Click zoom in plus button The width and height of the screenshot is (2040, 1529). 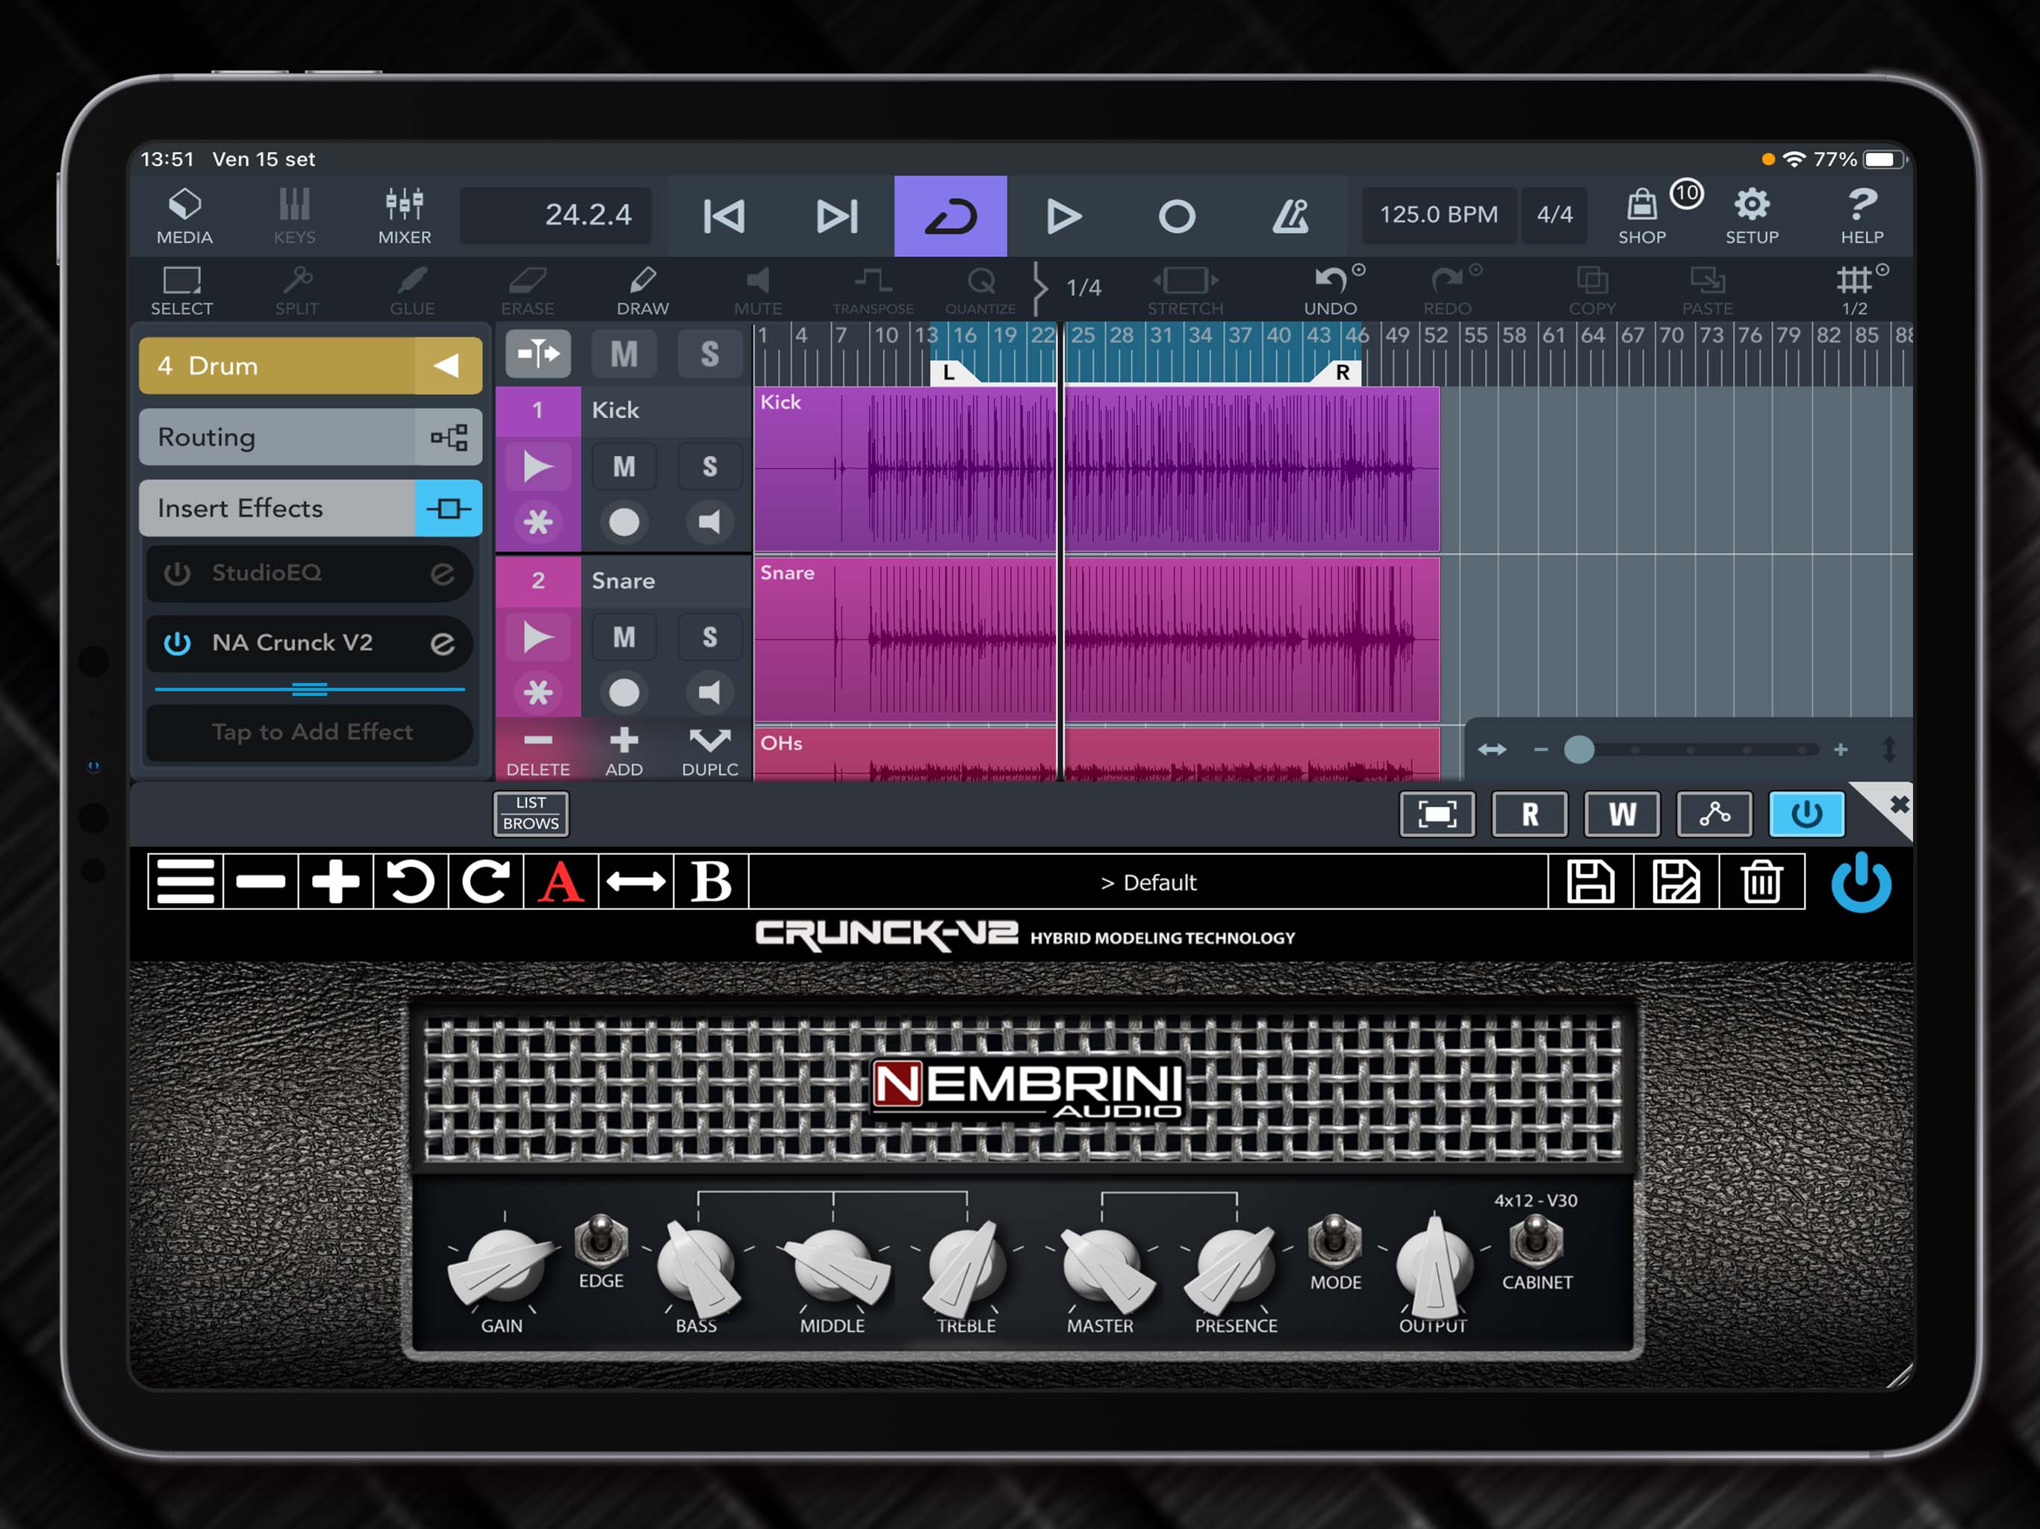[x=1840, y=750]
